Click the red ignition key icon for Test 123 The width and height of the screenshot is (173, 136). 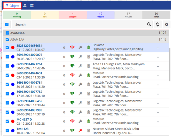click(x=80, y=131)
